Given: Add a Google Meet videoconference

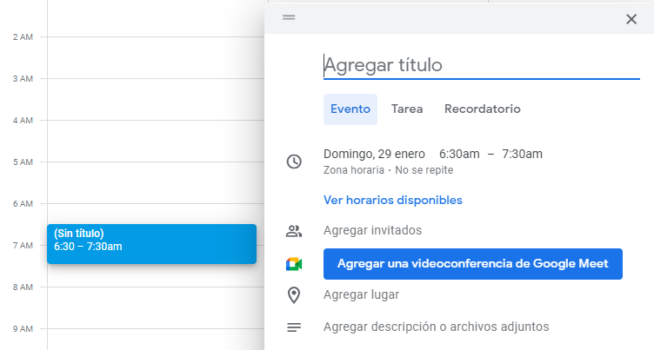Looking at the screenshot, I should tap(473, 264).
